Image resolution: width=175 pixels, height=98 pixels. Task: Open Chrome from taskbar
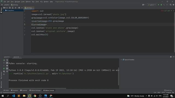(x=35, y=96)
